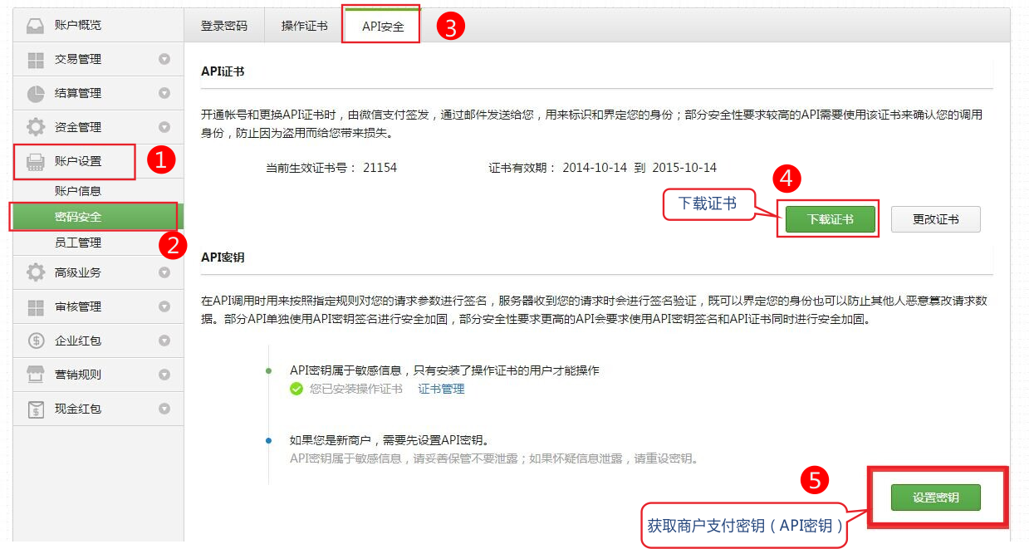Click the envelope icon beside 现金红包
Screen dimensions: 1029x549
[x=36, y=409]
